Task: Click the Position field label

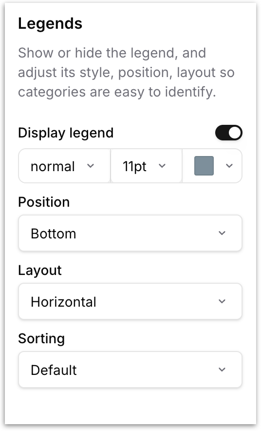Action: point(44,202)
